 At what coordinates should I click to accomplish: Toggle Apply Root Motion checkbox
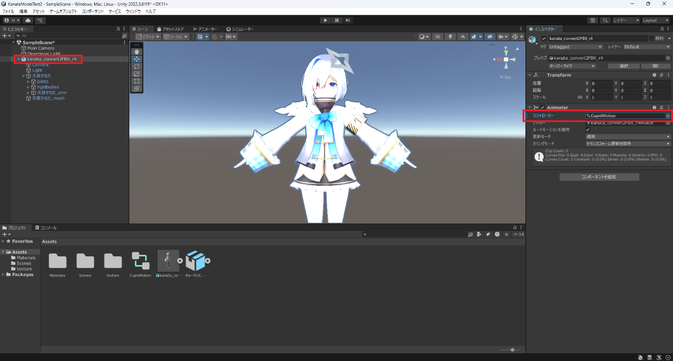(x=588, y=130)
